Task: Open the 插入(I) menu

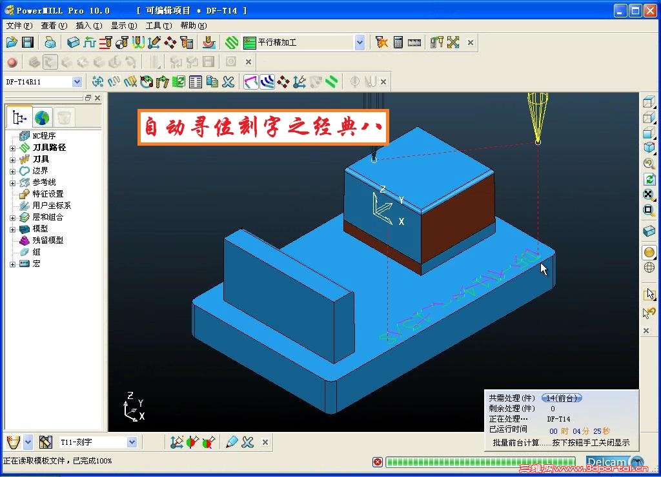Action: (x=89, y=26)
